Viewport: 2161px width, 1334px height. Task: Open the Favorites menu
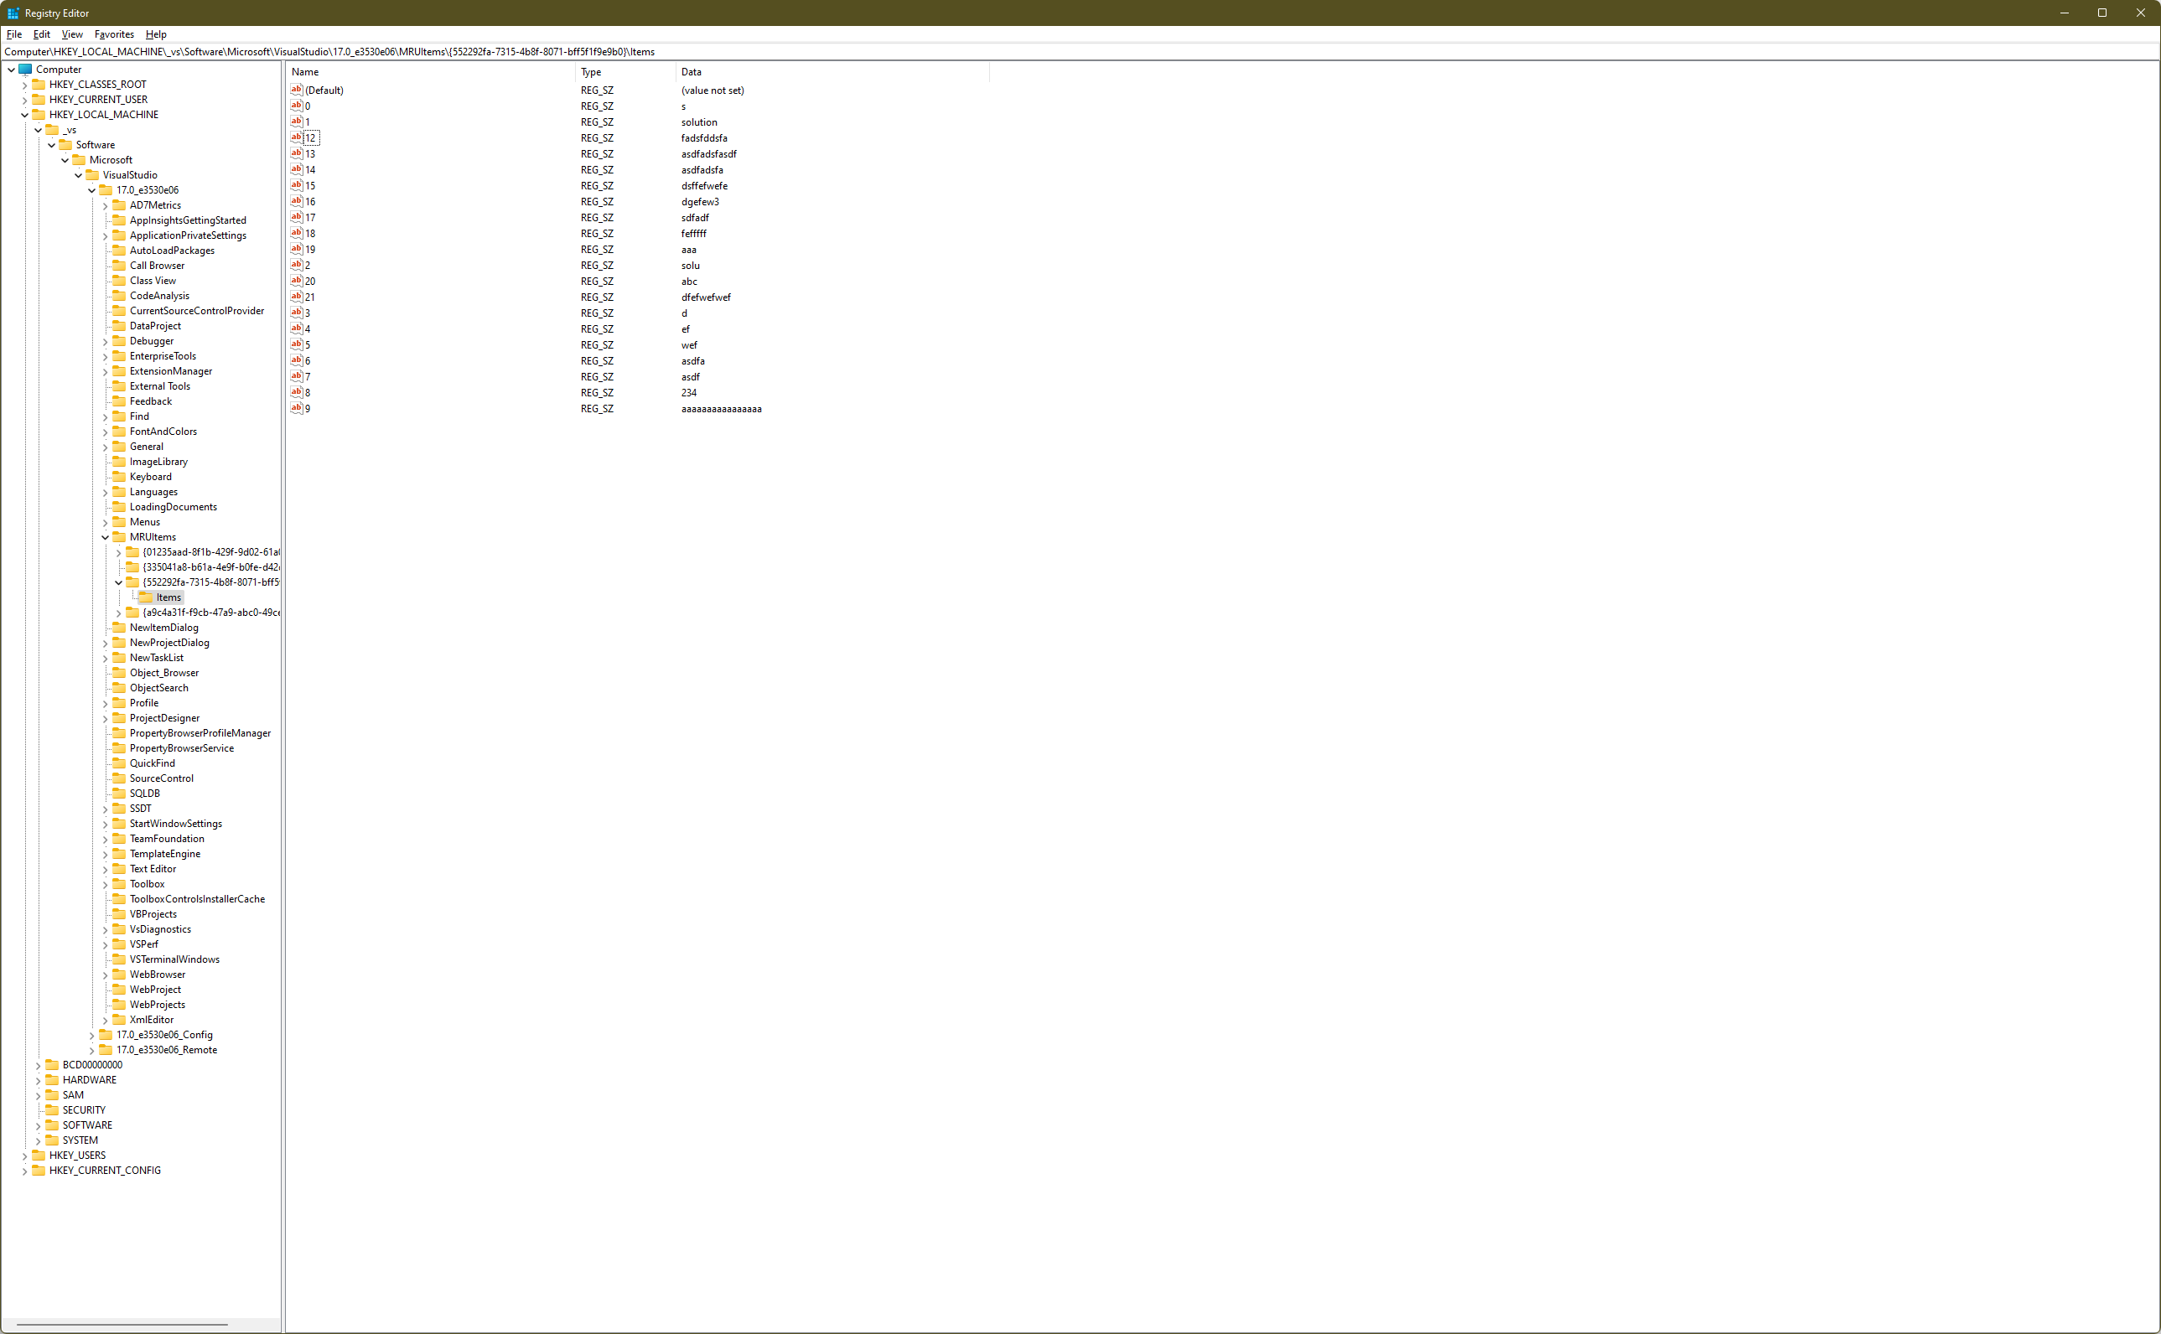pyautogui.click(x=114, y=34)
